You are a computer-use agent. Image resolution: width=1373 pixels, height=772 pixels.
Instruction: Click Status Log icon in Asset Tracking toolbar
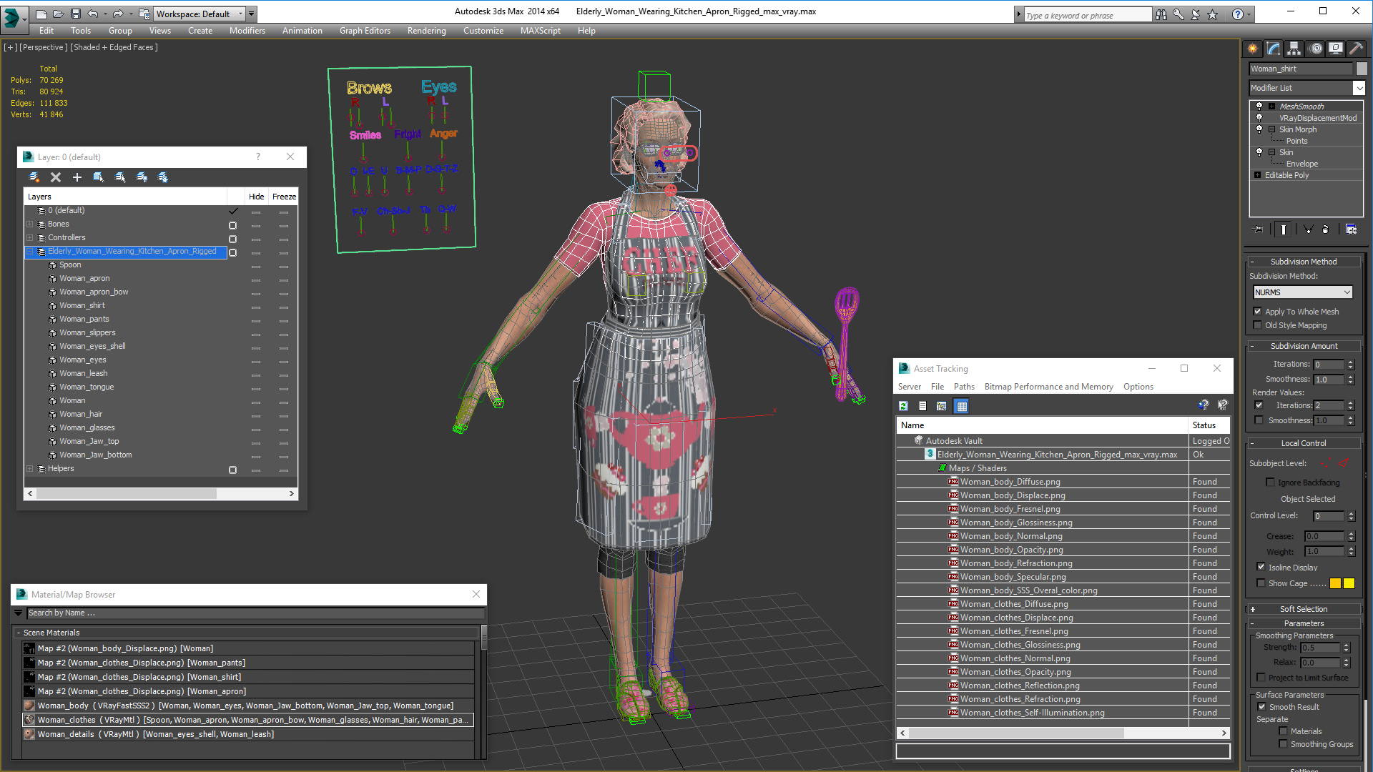coord(922,406)
